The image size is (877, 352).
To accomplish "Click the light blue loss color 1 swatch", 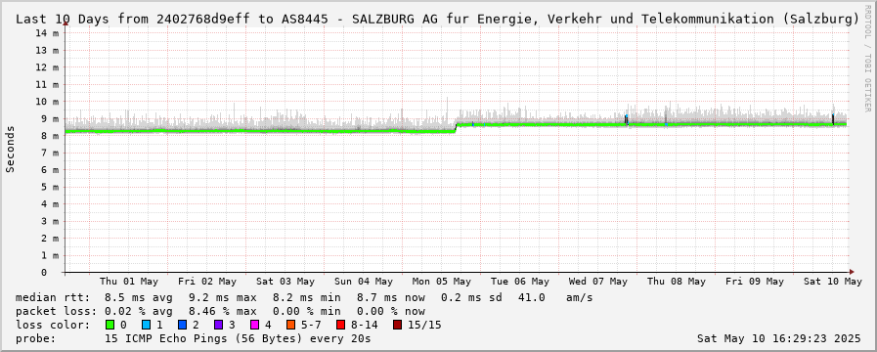I will pos(146,325).
